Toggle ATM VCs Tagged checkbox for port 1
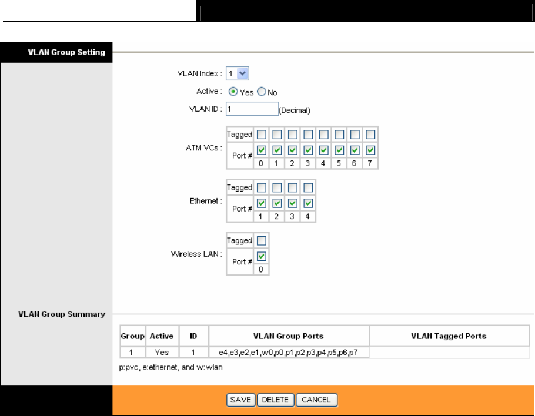Image resolution: width=535 pixels, height=416 pixels. tap(277, 135)
